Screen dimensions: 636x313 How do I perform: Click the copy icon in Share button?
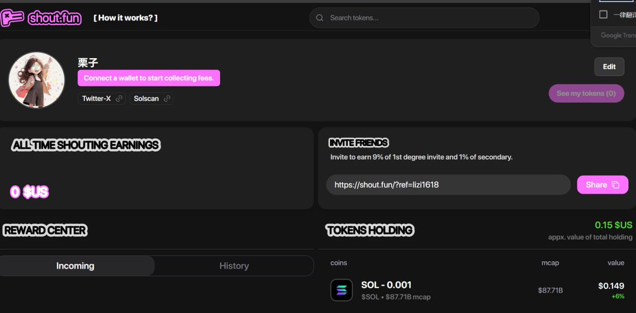click(615, 185)
